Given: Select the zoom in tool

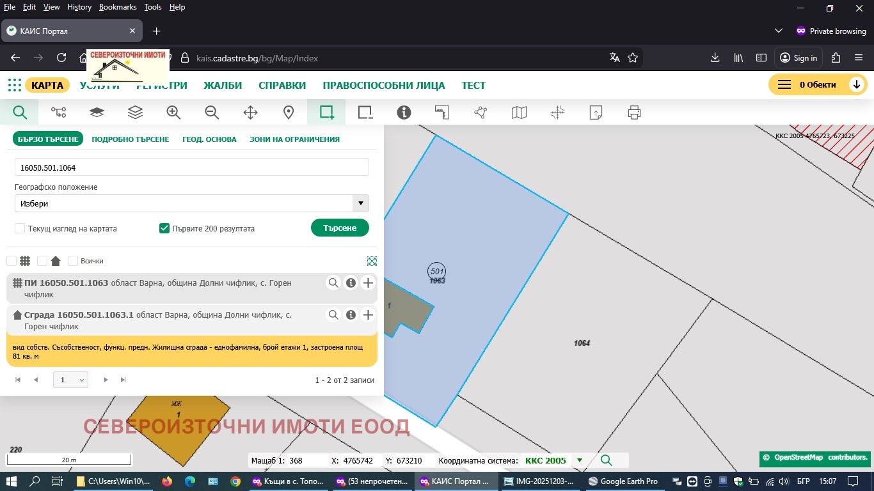Looking at the screenshot, I should coord(173,112).
